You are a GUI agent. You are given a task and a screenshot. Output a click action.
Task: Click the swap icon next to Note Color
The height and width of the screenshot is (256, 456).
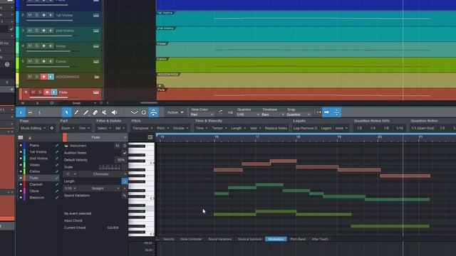pyautogui.click(x=220, y=112)
